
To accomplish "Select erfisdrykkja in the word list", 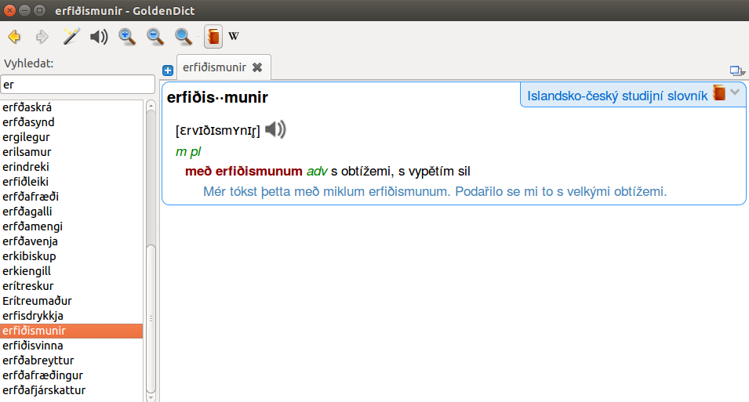I will click(71, 316).
